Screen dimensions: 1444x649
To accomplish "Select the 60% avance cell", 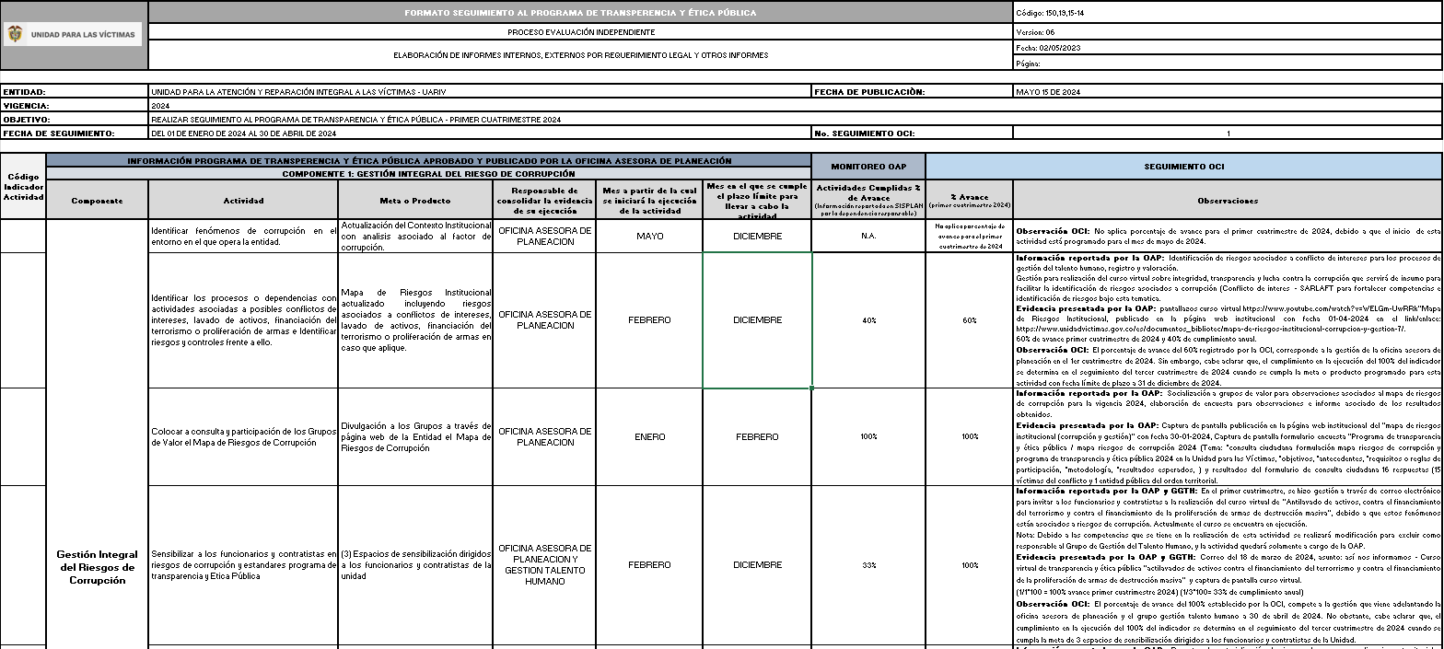I will click(x=969, y=320).
